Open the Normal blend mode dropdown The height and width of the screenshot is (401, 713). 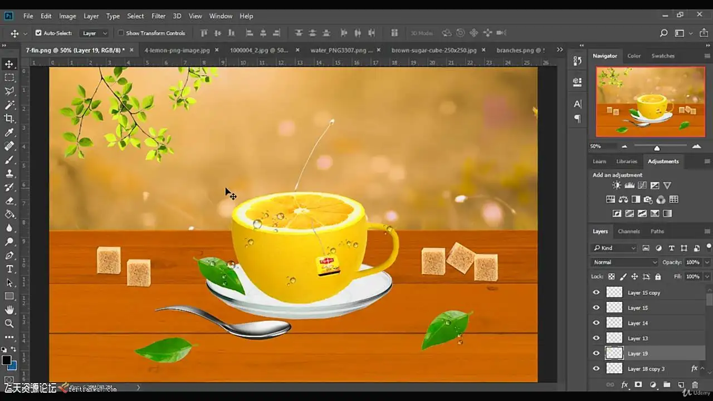coord(625,262)
